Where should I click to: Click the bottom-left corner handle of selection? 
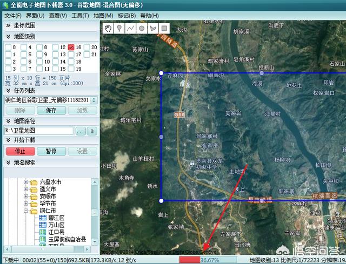coord(161,201)
